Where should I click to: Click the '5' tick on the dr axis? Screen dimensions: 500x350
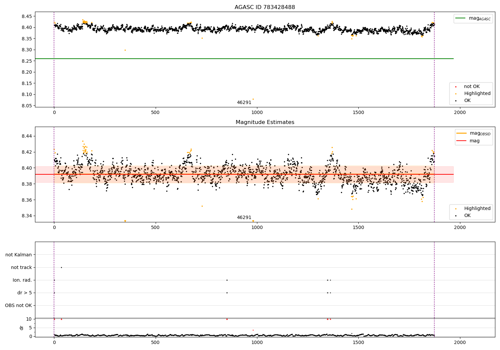pos(31,328)
